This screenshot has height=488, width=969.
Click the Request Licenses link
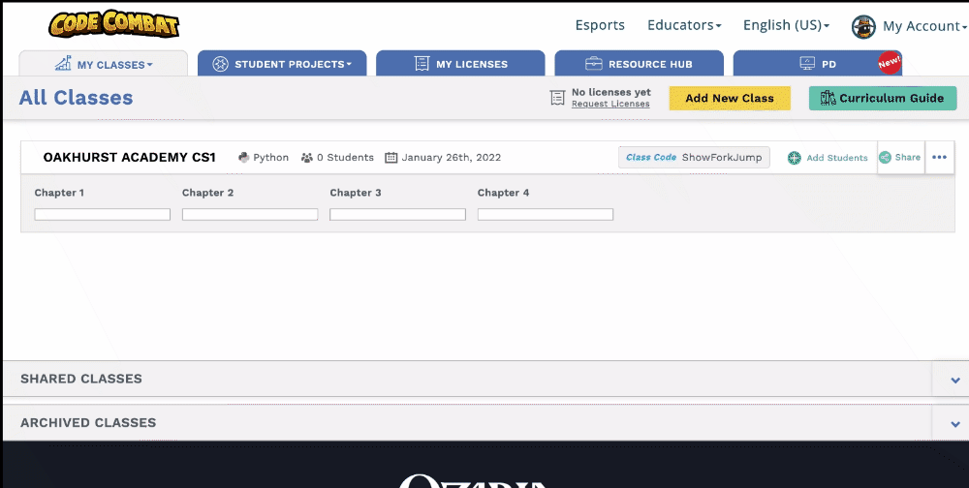point(610,104)
